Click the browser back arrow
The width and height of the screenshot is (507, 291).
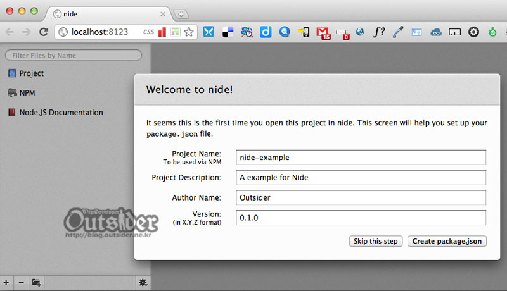(x=10, y=32)
